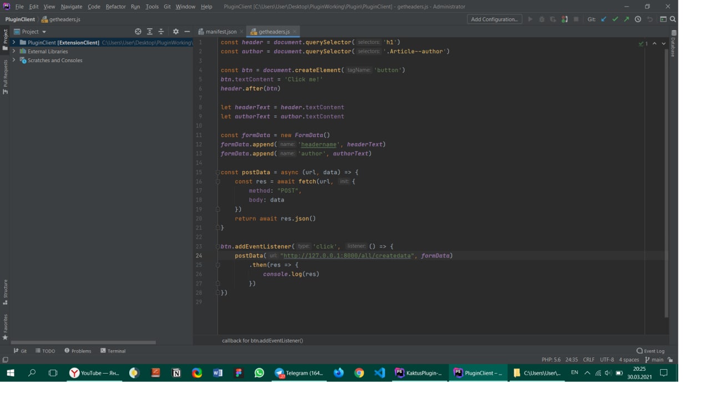Click Collapse All in Project panel
This screenshot has height=393, width=710.
161,32
